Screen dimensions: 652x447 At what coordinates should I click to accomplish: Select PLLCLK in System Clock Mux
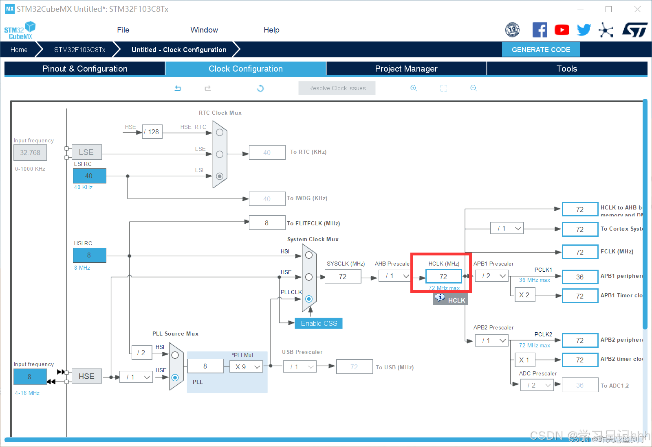309,299
